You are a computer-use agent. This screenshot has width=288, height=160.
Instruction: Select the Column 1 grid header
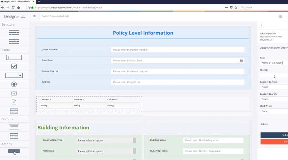56,100
